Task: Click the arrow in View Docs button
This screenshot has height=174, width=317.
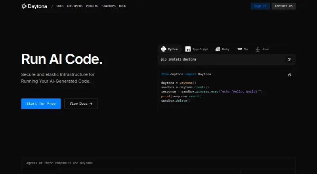Action: click(91, 104)
